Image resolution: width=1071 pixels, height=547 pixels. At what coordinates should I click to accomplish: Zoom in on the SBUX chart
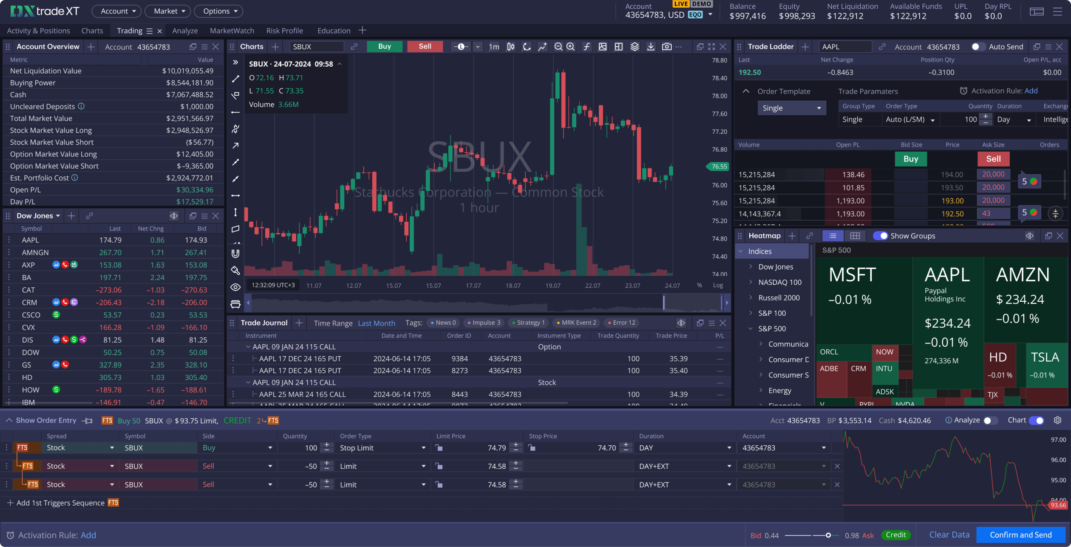(570, 47)
